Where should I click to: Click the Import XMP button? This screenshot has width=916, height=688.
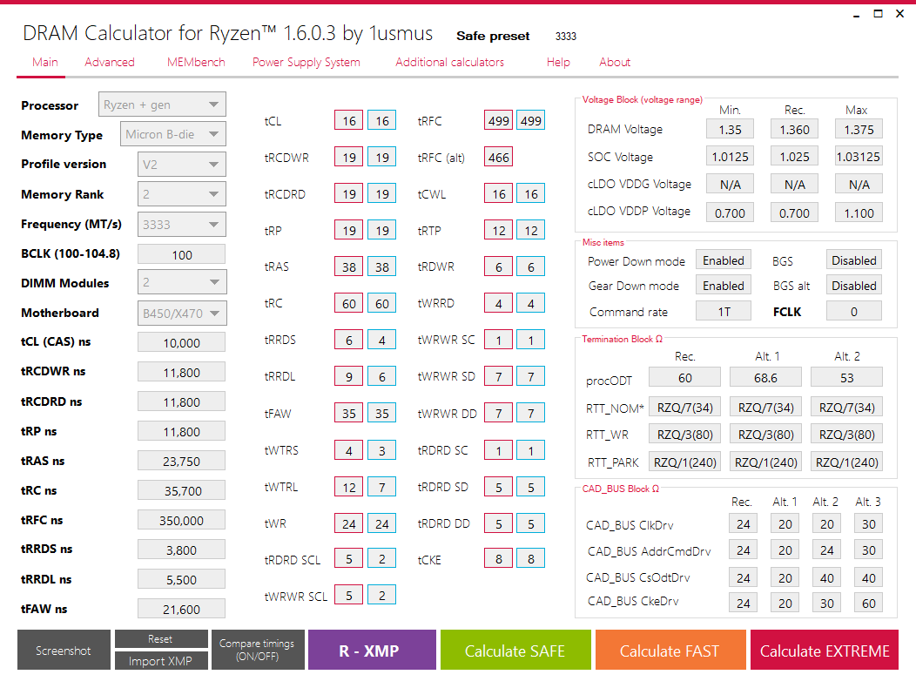pyautogui.click(x=161, y=660)
